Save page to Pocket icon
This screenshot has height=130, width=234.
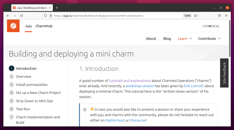pos(219,16)
